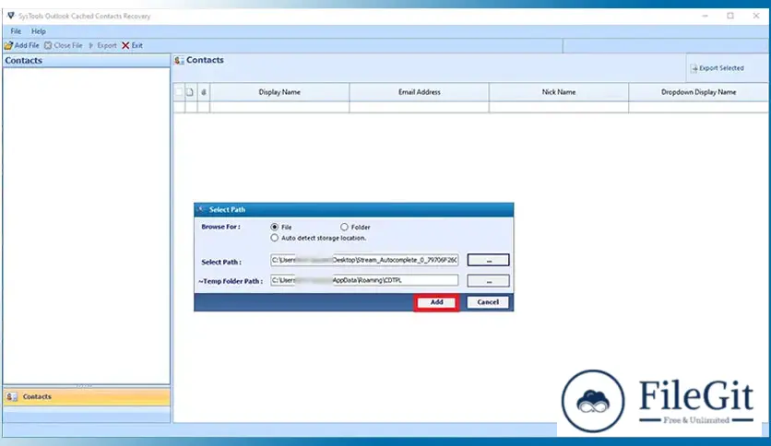This screenshot has height=446, width=771.
Task: Click the Email Address column header
Action: [x=420, y=92]
